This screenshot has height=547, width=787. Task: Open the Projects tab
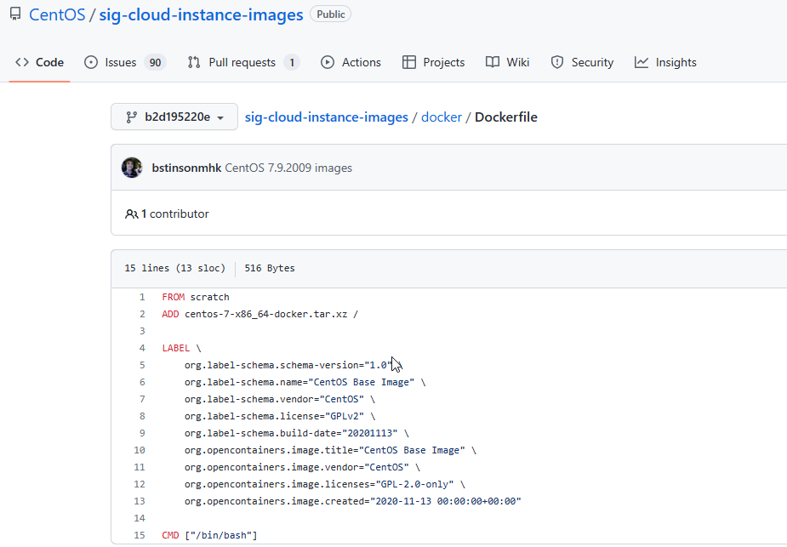point(434,62)
